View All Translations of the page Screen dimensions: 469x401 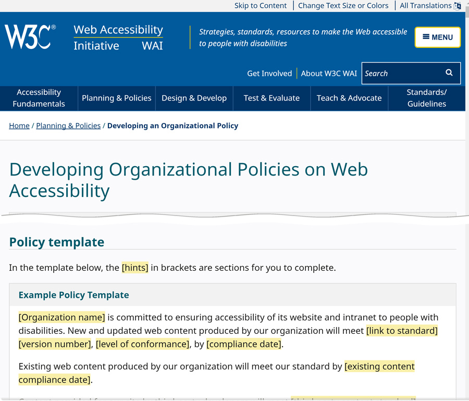[425, 6]
